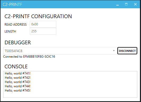Click the console line Hello, world #744!

(18, 86)
